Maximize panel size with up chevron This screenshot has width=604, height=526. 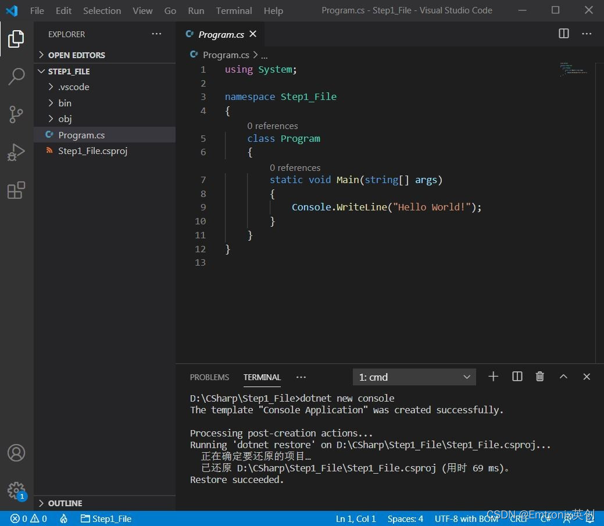[x=563, y=376]
